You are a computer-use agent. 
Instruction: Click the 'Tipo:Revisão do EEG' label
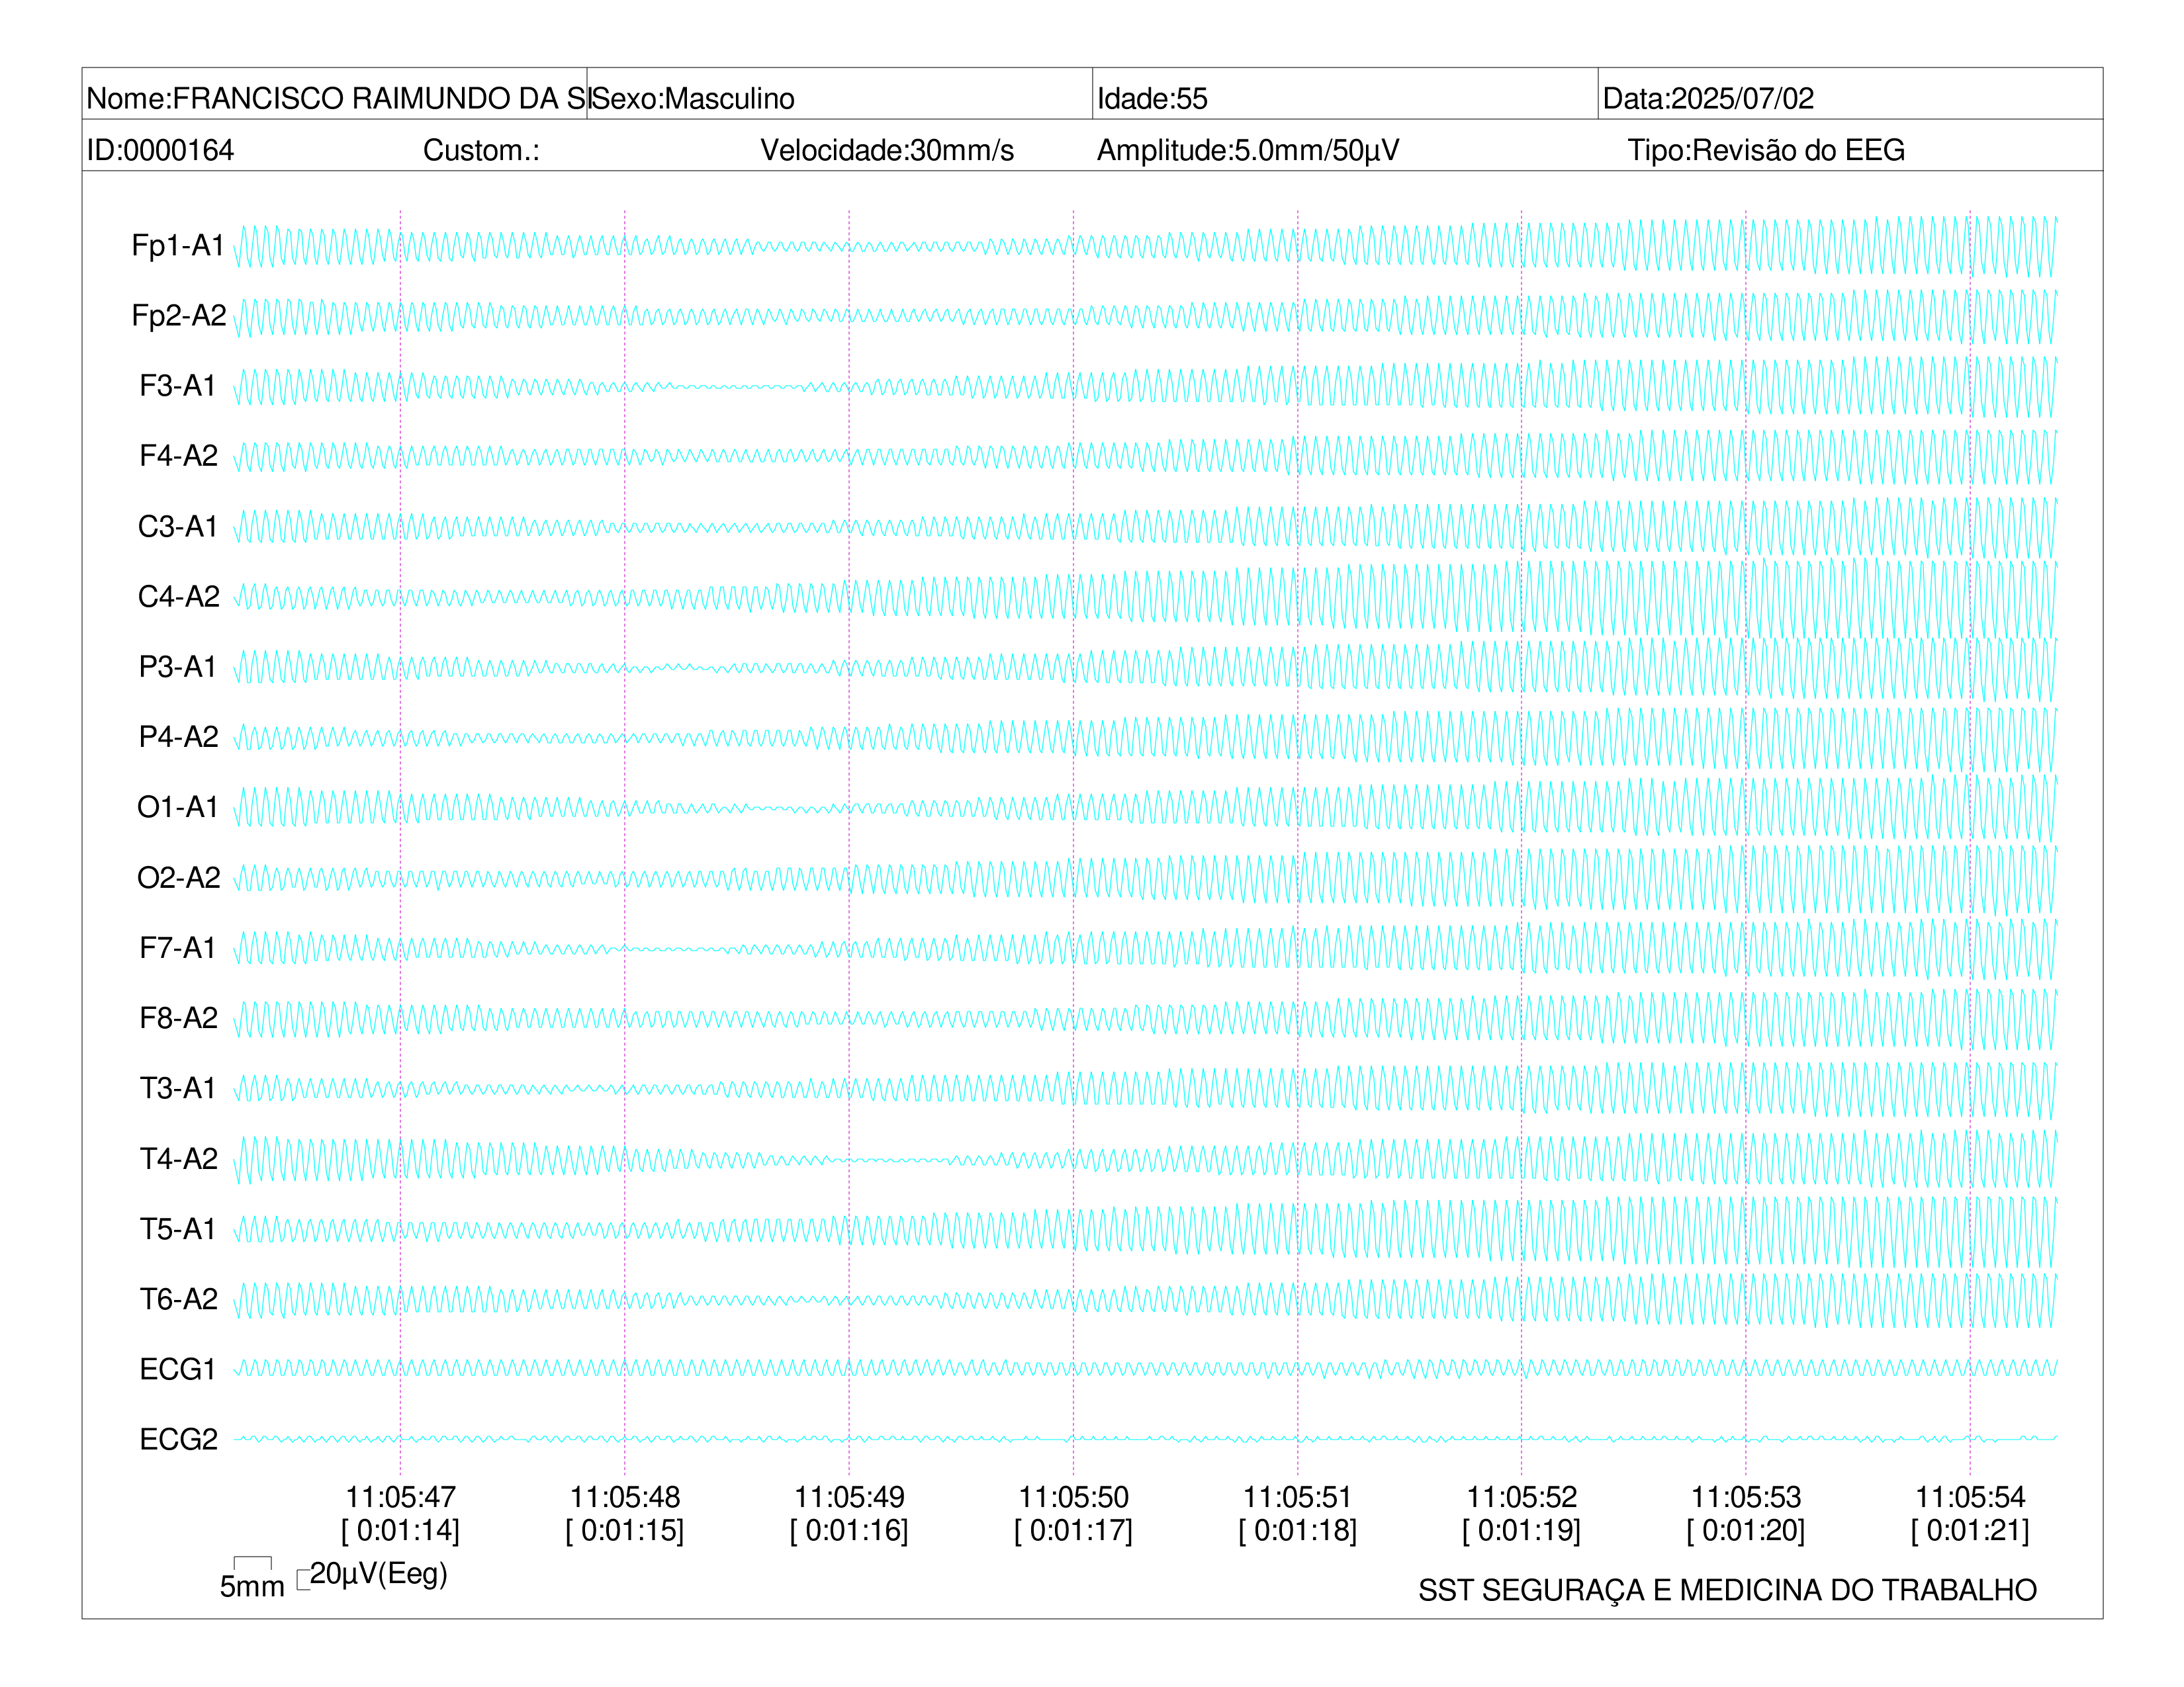pos(1766,150)
